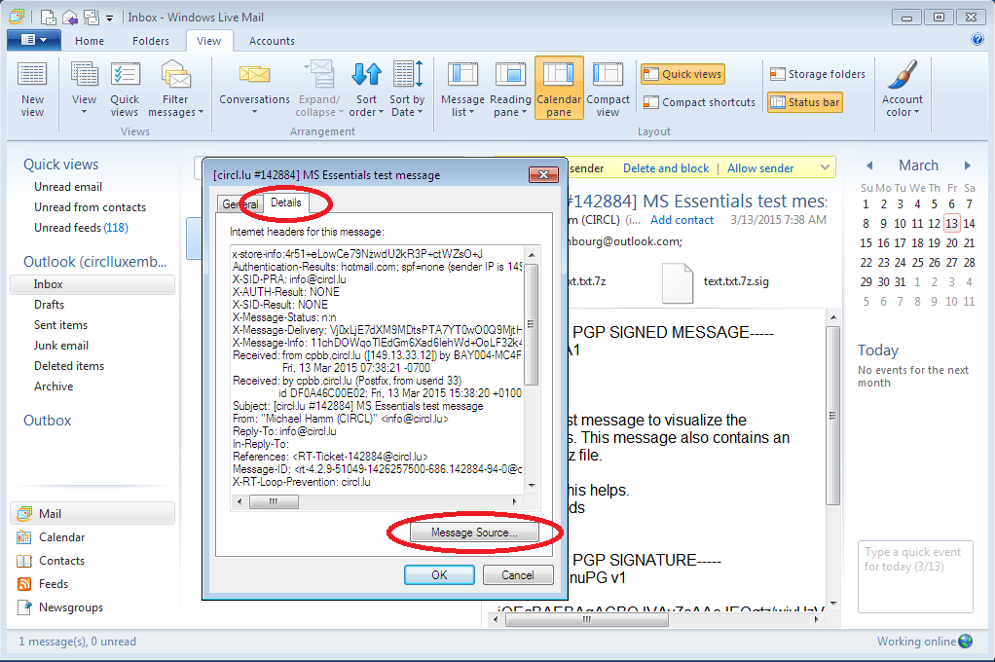Image resolution: width=995 pixels, height=662 pixels.
Task: Toggle the Status bar option
Action: click(805, 102)
